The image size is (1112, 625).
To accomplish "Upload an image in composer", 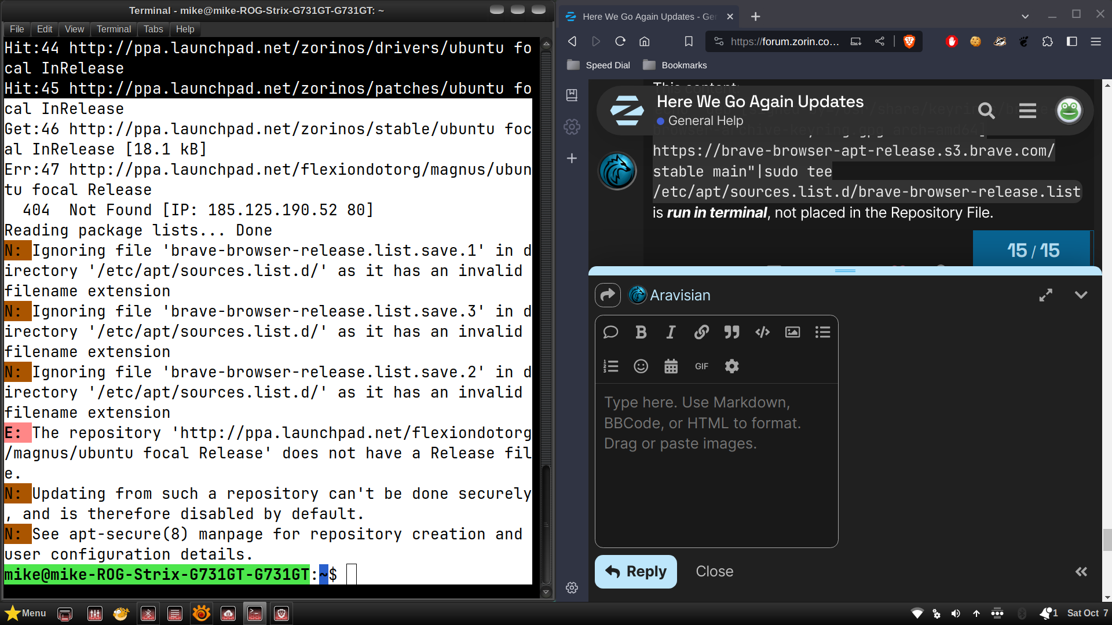I will (792, 332).
